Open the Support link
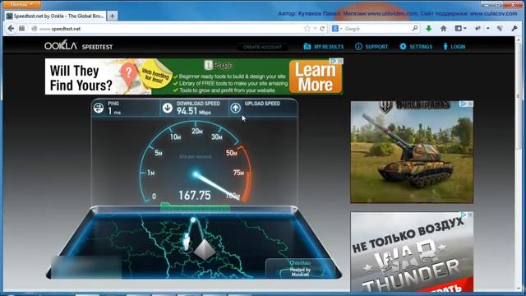This screenshot has height=296, width=526. 371,47
